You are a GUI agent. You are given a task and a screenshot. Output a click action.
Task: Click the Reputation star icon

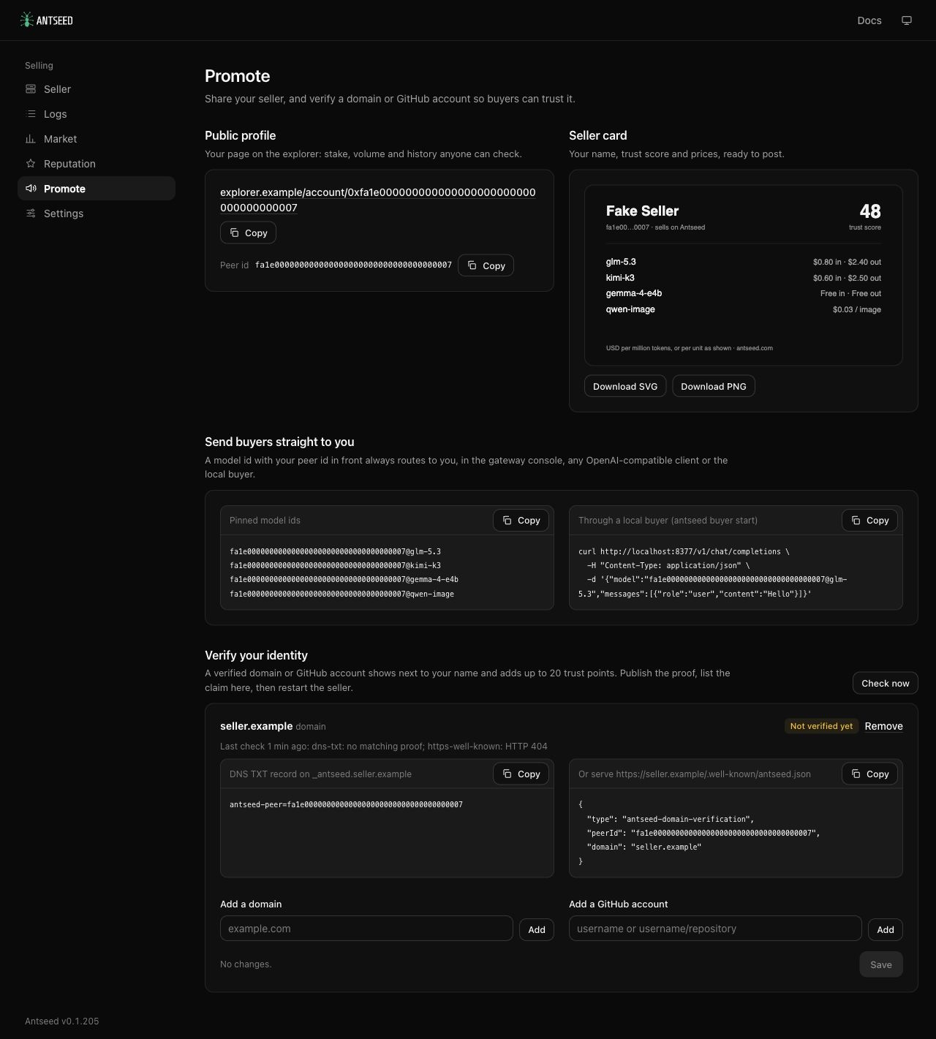pyautogui.click(x=31, y=164)
